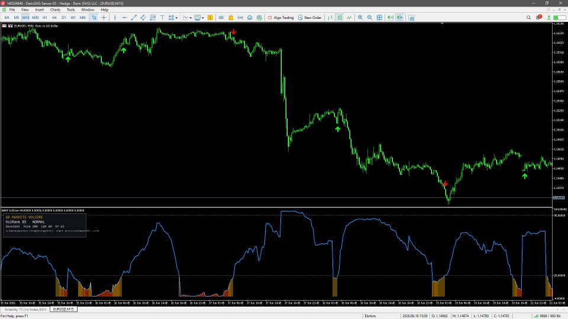Select the text label tool
The image size is (568, 319).
[162, 17]
